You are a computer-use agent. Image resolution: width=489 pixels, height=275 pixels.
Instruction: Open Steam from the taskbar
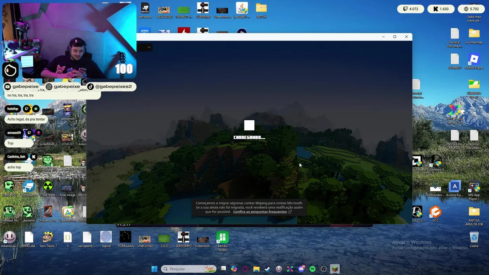pos(267,269)
